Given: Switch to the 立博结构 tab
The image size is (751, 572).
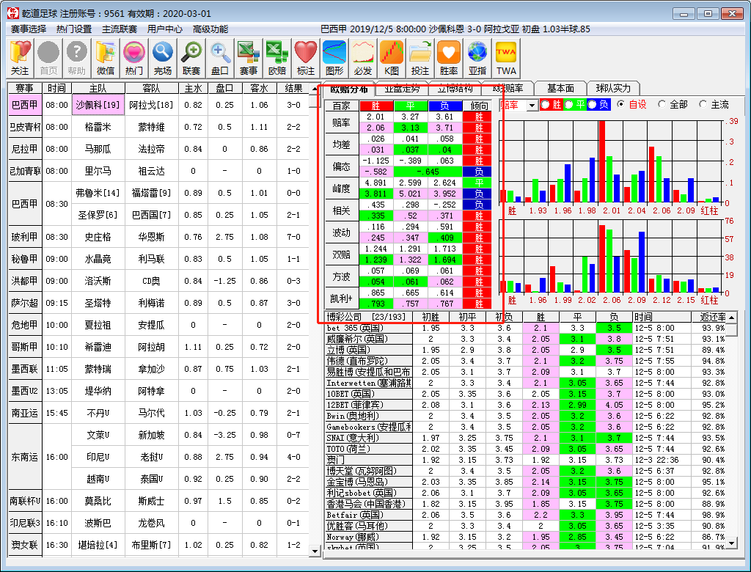Looking at the screenshot, I should coord(455,89).
